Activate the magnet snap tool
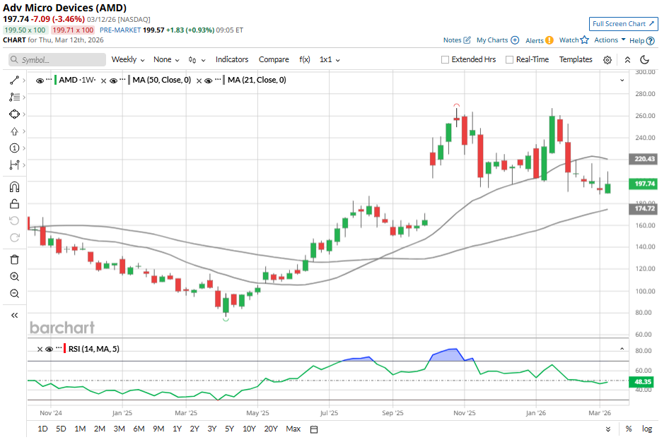Screen dimensions: 669x447 click(14, 187)
